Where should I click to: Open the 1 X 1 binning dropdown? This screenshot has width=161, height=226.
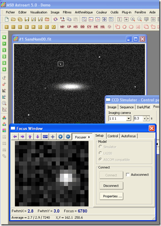tap(129, 118)
